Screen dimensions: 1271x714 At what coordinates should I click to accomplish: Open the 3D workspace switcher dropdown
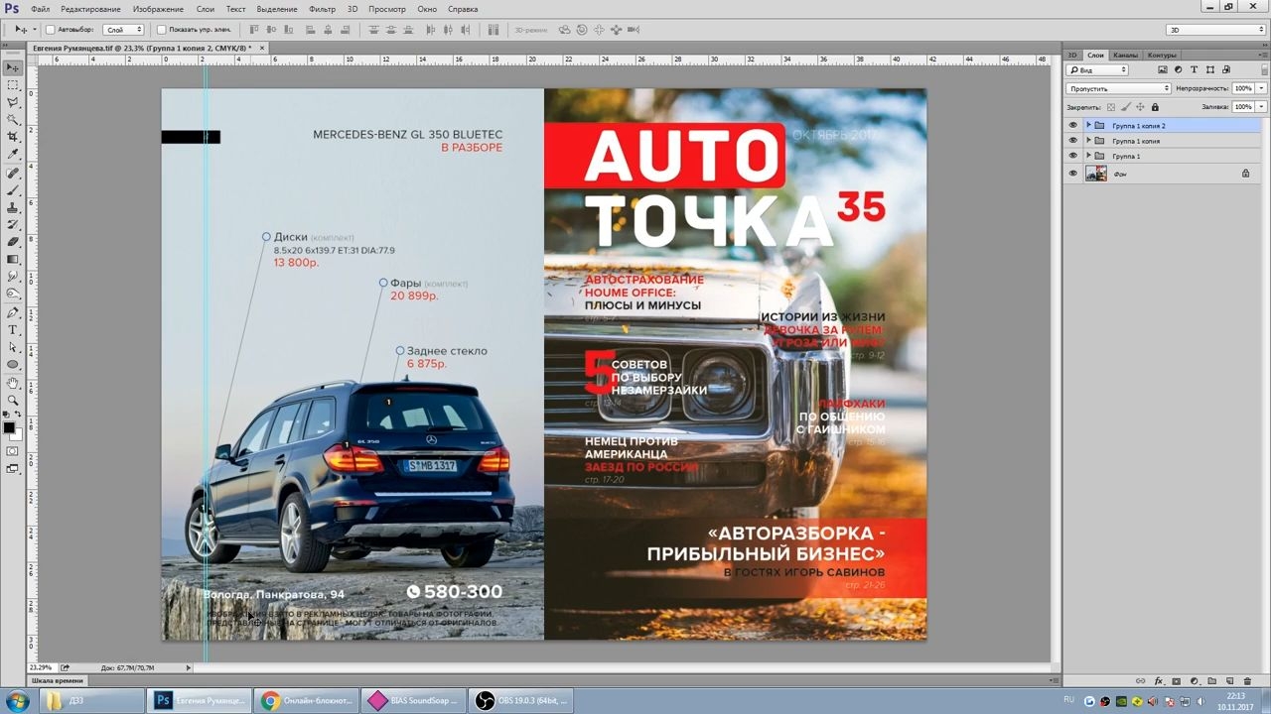tap(1216, 30)
